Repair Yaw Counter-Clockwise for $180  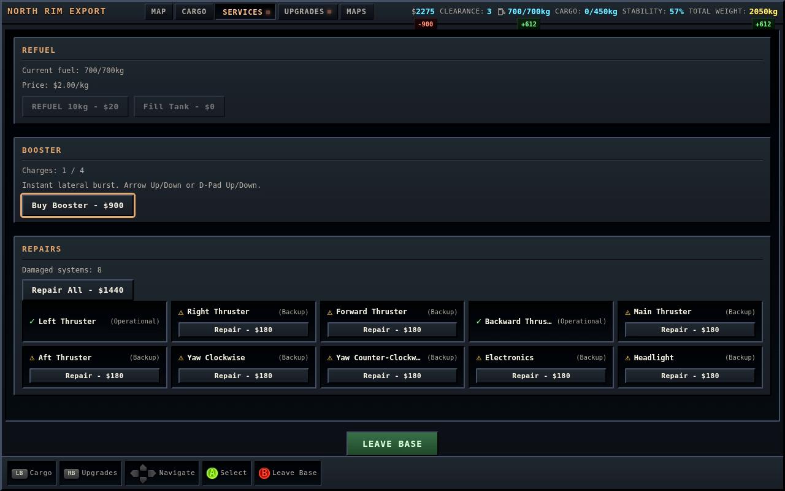[x=392, y=376]
